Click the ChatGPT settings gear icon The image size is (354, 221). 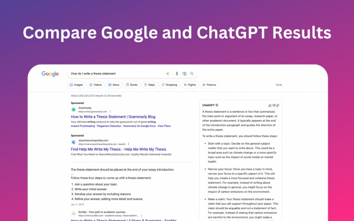tap(217, 105)
